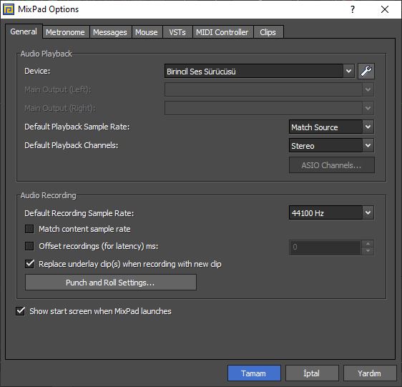The height and width of the screenshot is (387, 402).
Task: Click the Yardım help button
Action: [370, 373]
